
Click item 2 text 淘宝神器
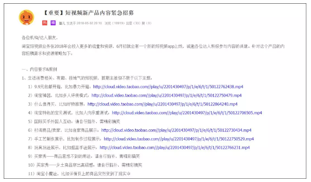point(42,96)
